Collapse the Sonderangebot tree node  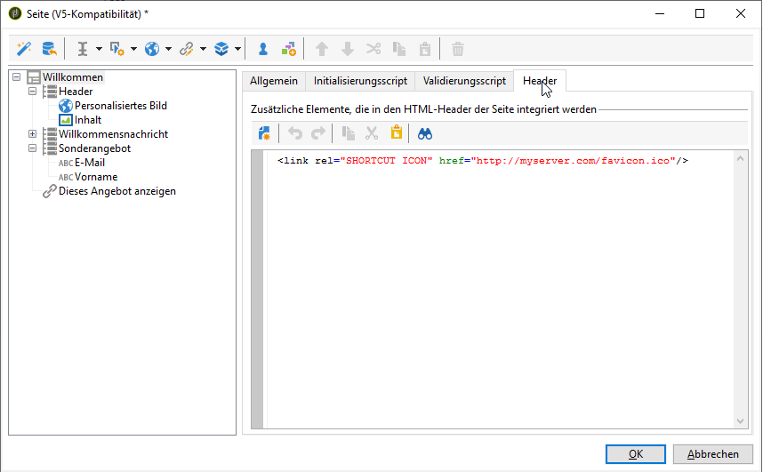[32, 148]
